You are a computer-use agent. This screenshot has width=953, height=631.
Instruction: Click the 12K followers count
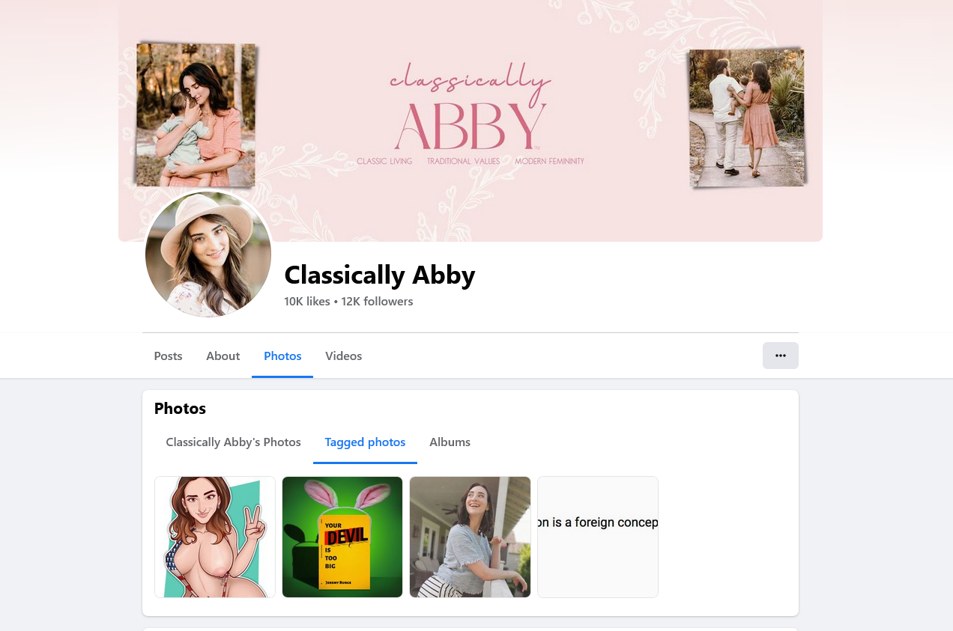tap(377, 301)
